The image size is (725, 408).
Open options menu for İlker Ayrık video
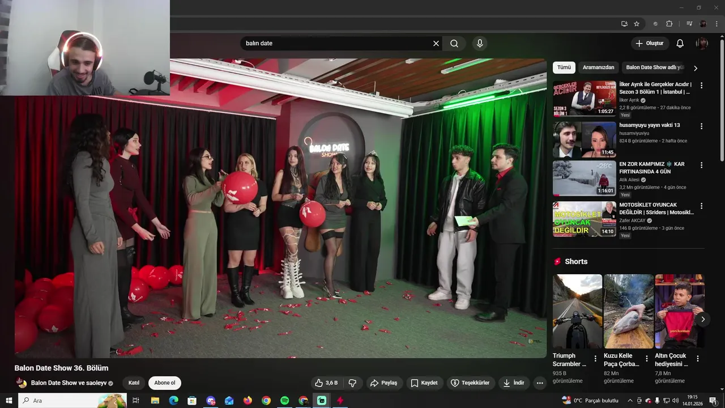click(x=701, y=86)
